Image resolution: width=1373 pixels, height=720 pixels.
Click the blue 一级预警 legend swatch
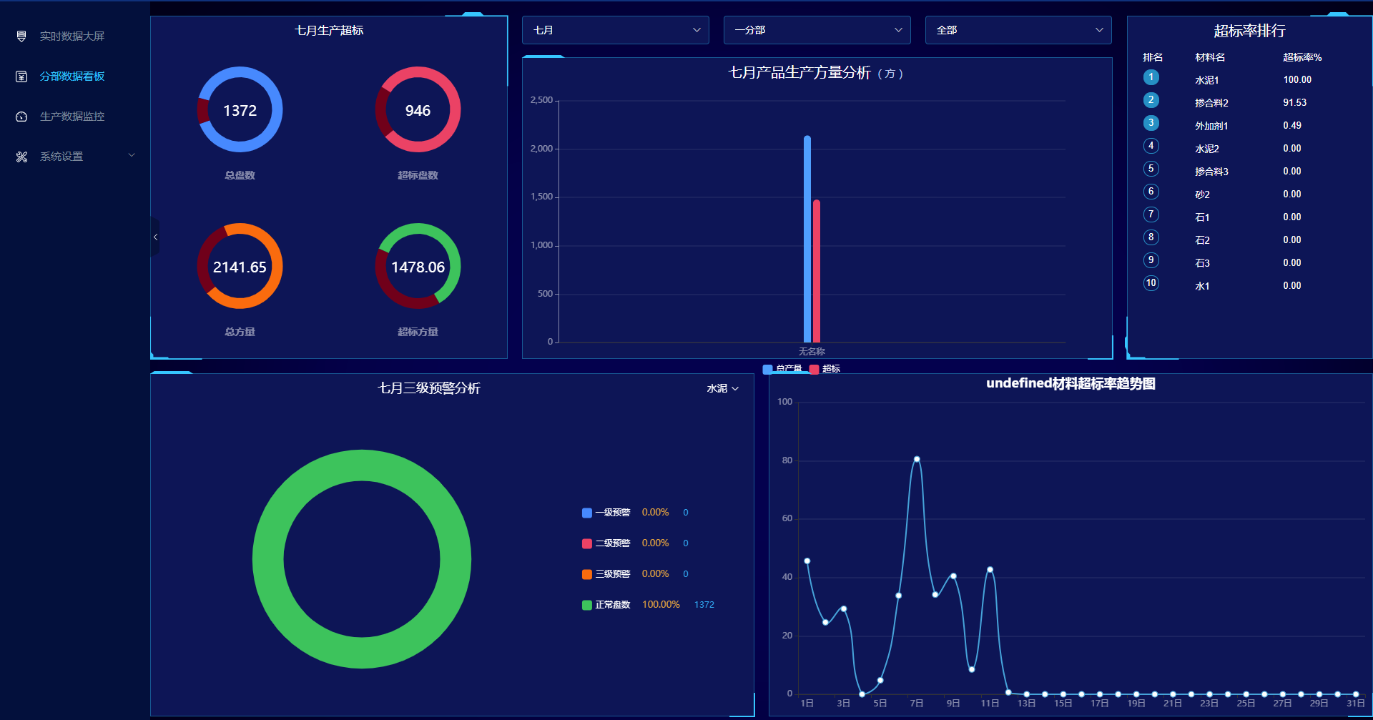pos(587,513)
